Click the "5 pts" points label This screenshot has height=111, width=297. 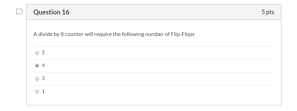click(x=268, y=12)
